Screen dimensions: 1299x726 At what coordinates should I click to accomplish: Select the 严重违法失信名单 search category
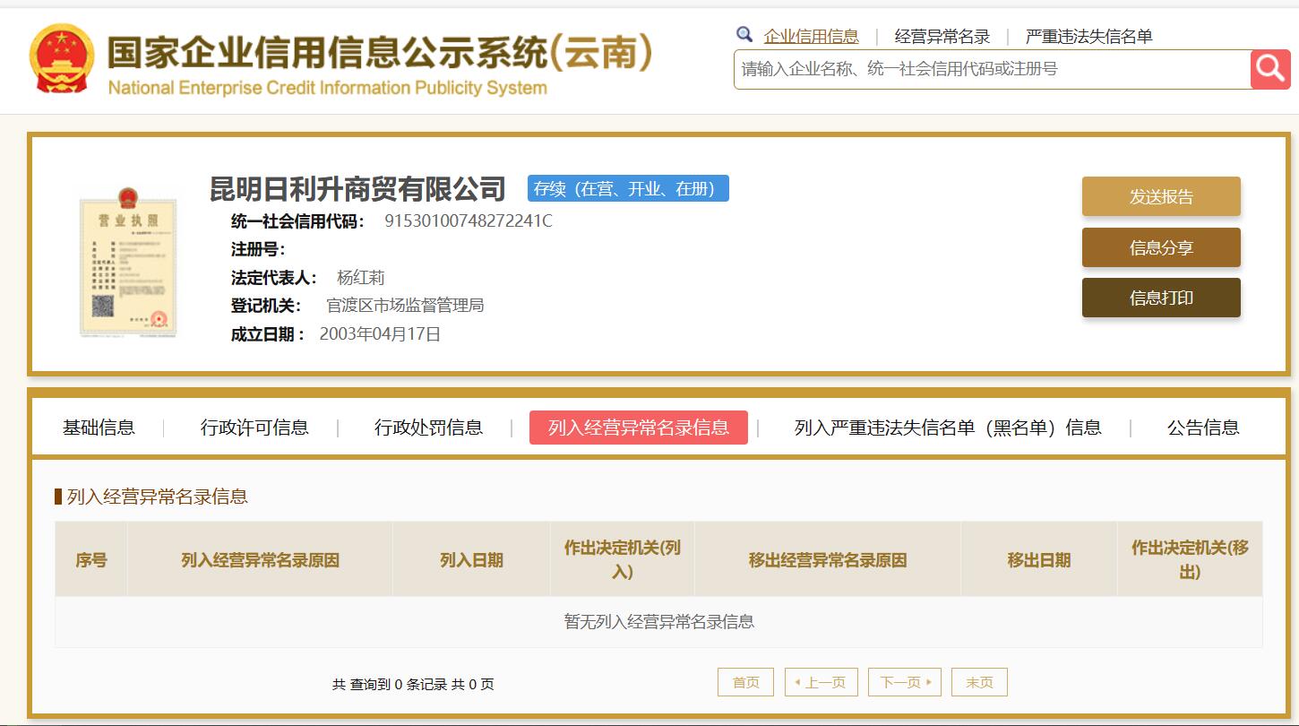coord(1088,37)
